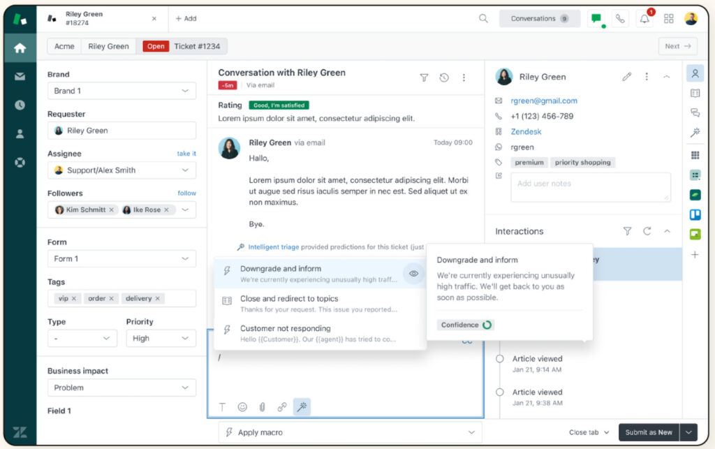Open side conversations icon in right rail

click(695, 112)
